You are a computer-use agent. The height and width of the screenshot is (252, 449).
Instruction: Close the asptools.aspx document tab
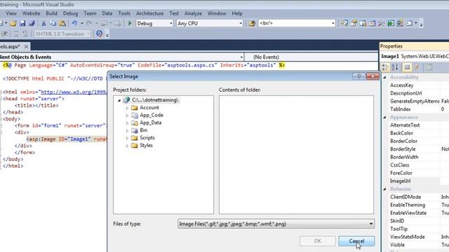(26, 46)
